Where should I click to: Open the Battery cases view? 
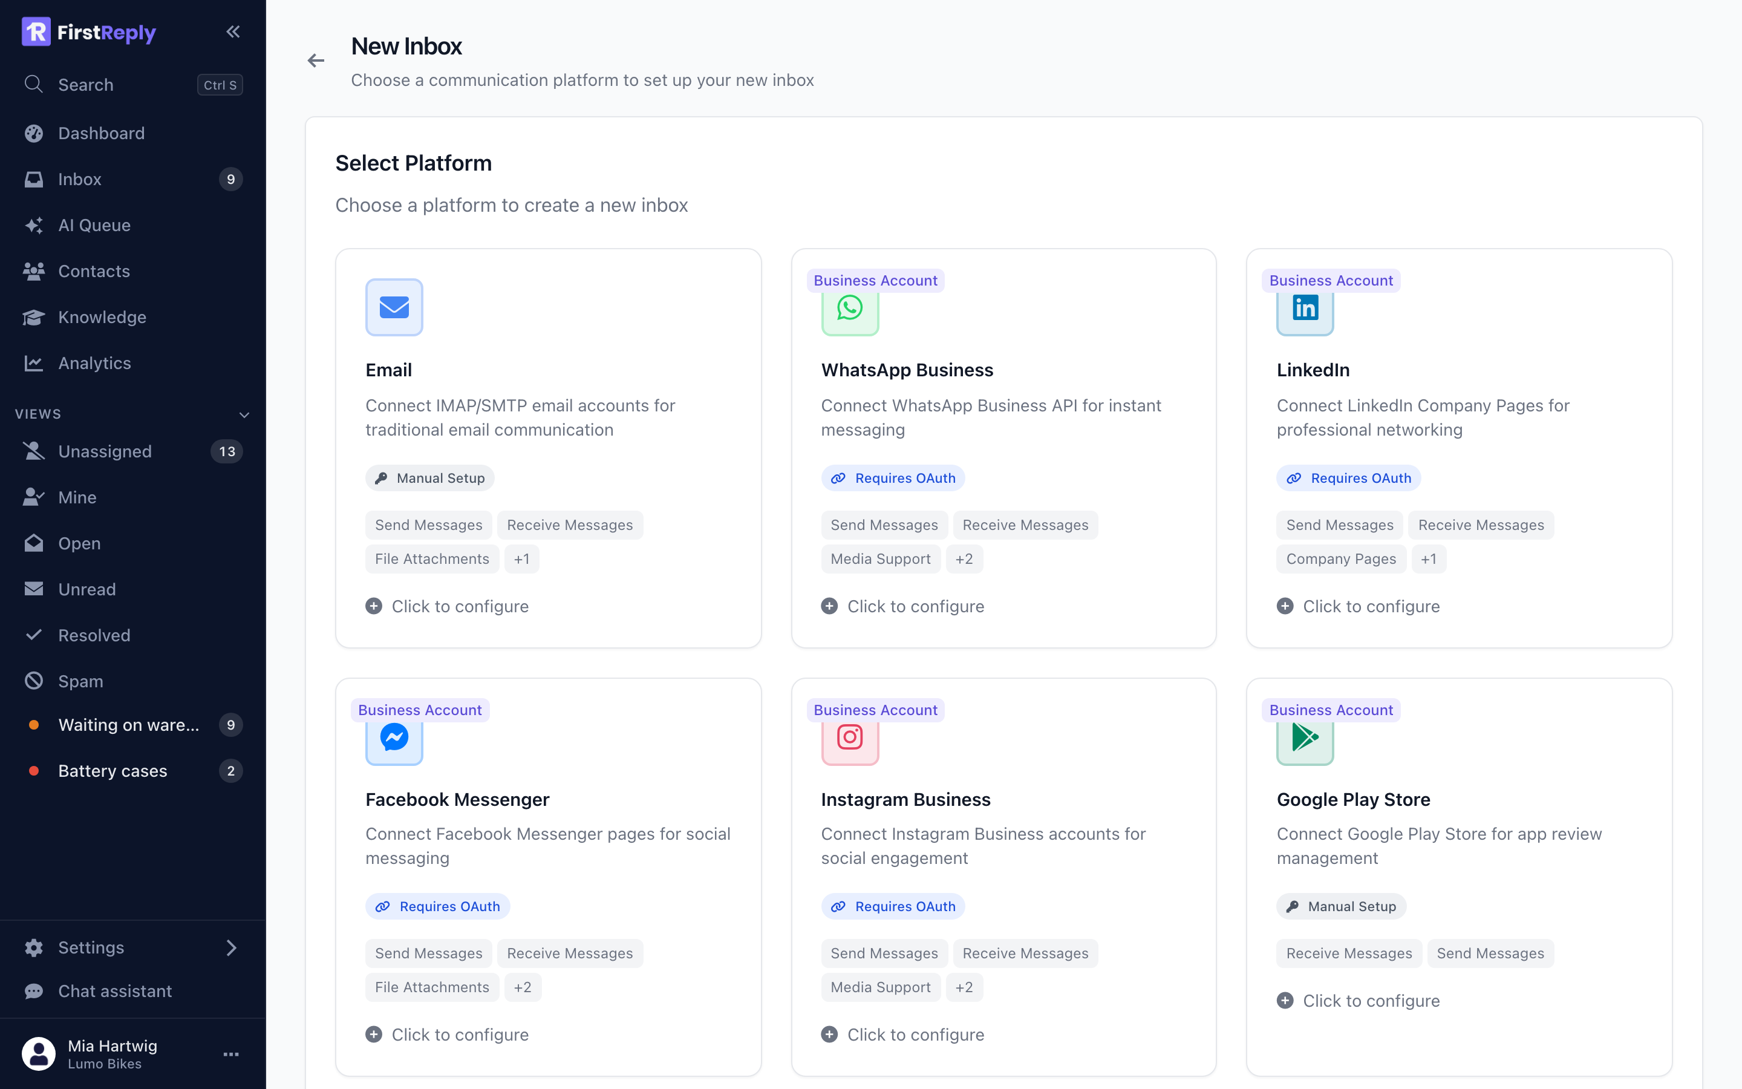coord(133,771)
